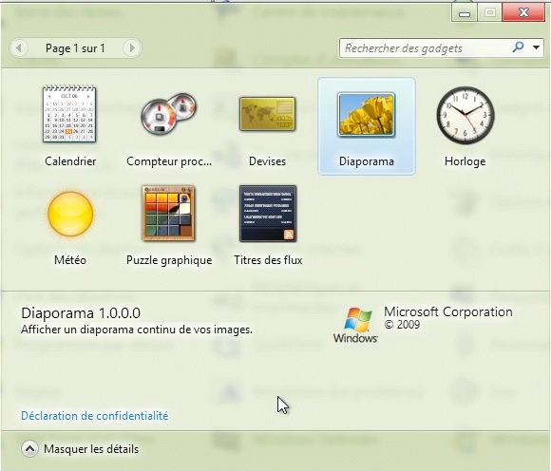Close the gadget gallery window
The image size is (551, 471).
[523, 12]
